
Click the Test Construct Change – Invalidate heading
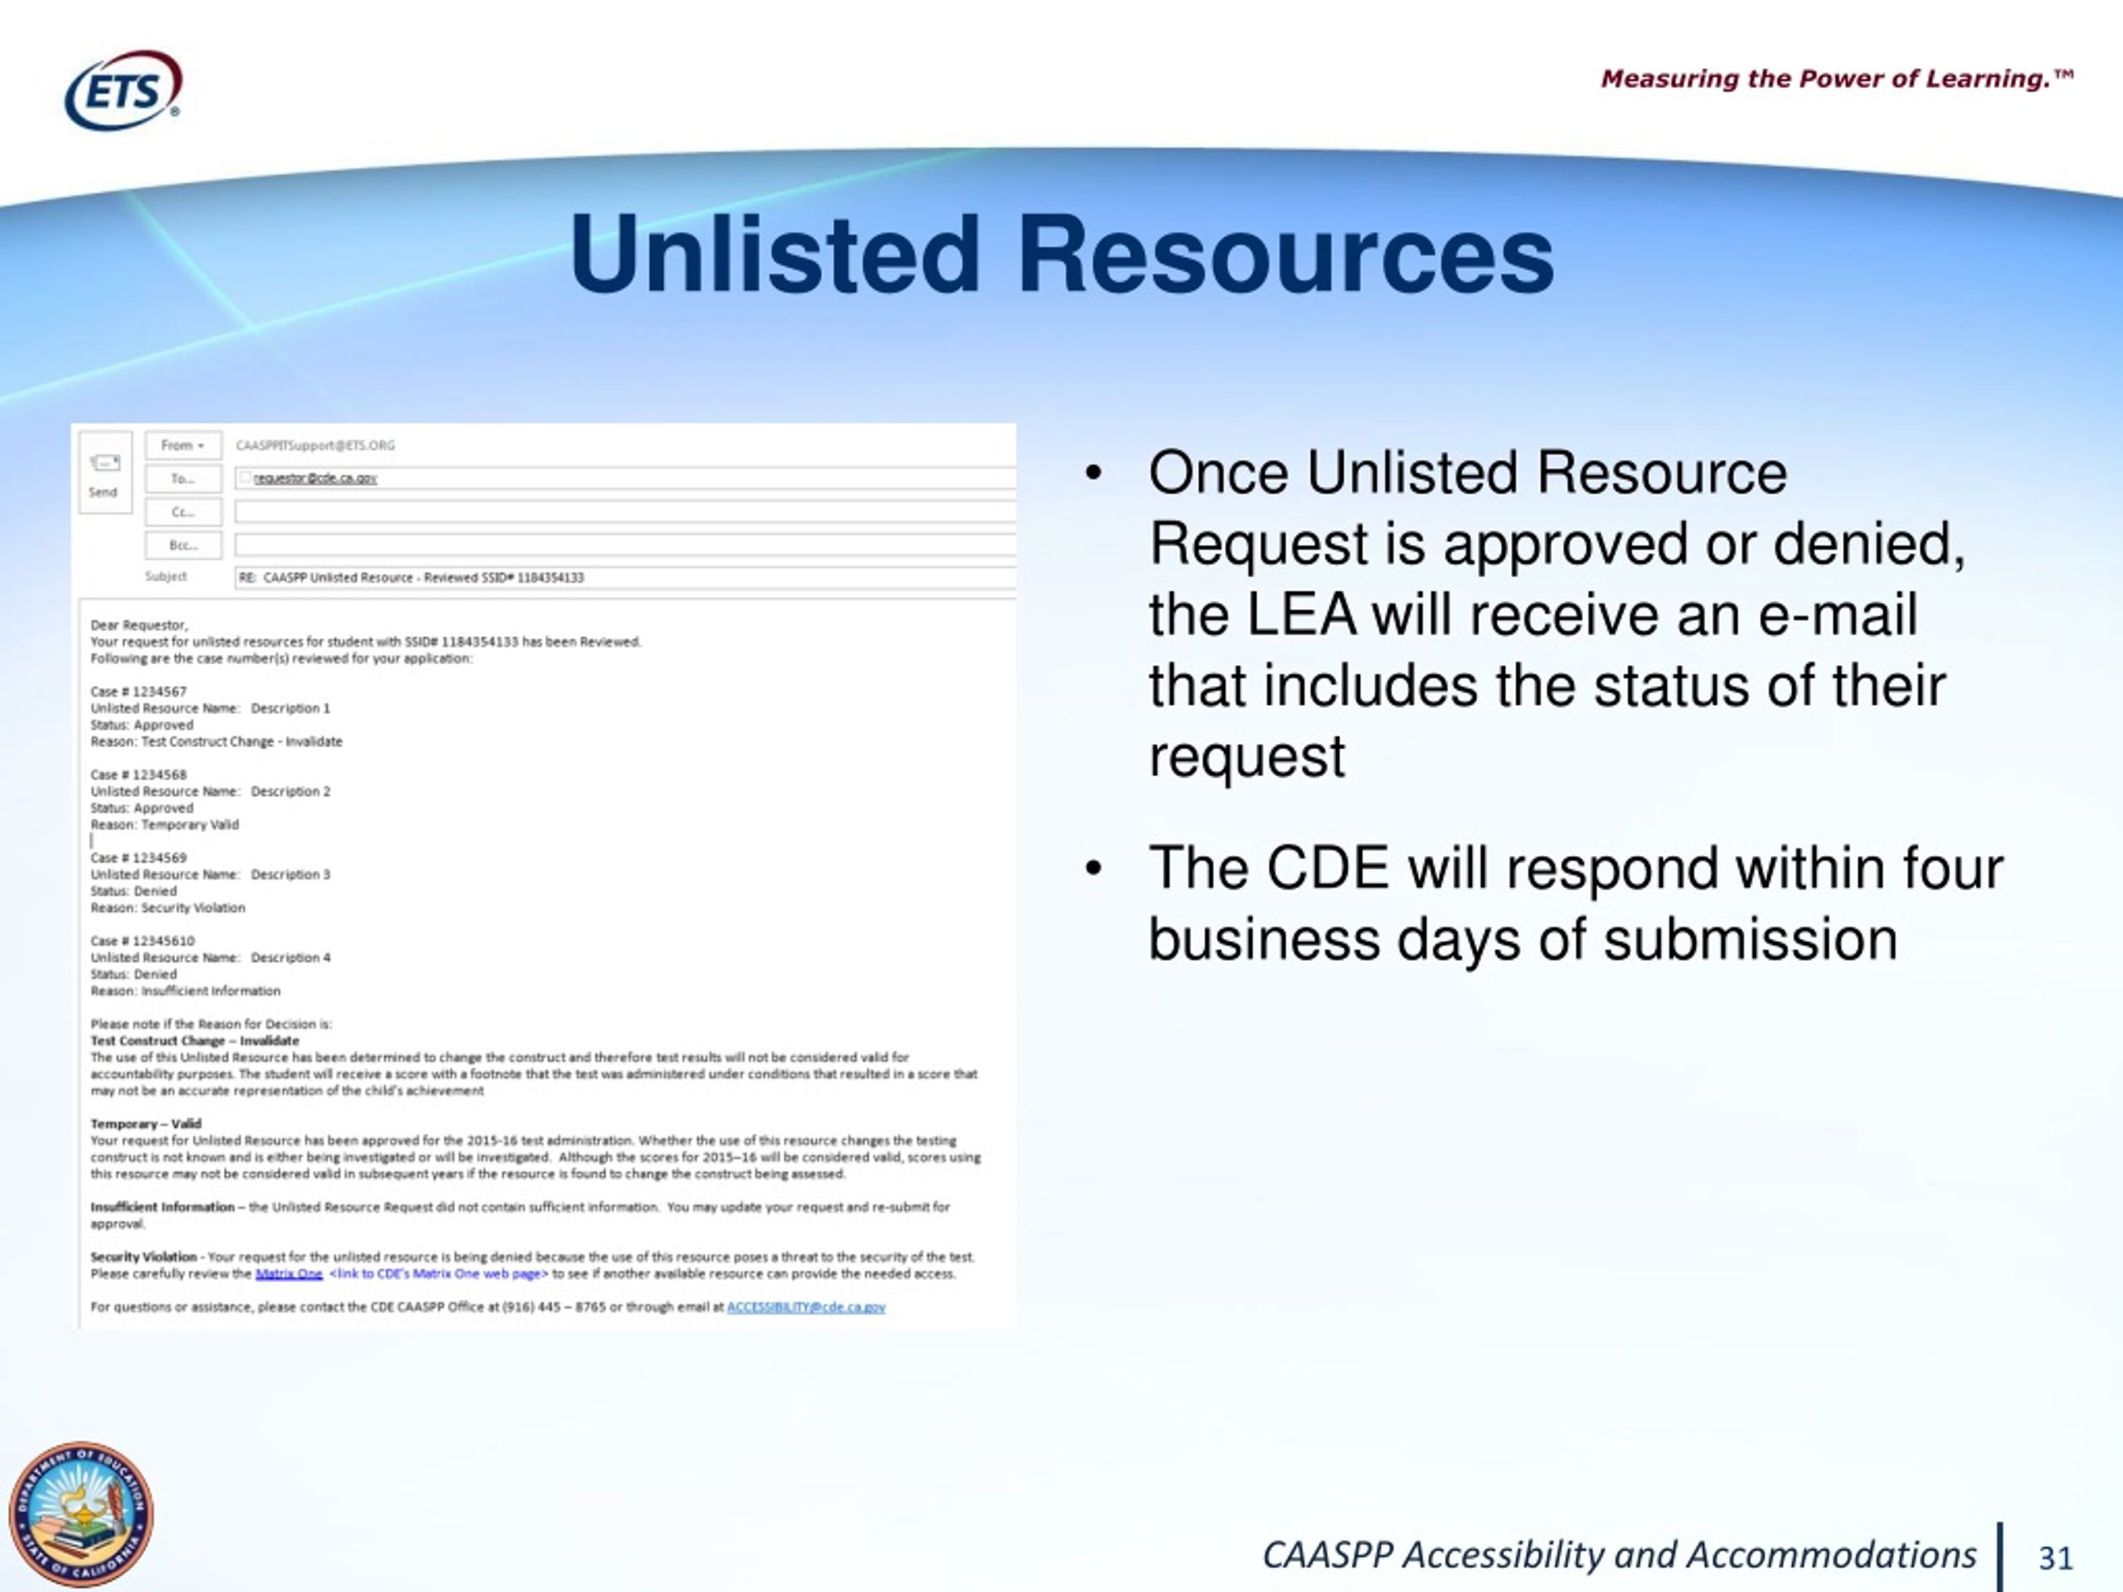click(x=195, y=1041)
